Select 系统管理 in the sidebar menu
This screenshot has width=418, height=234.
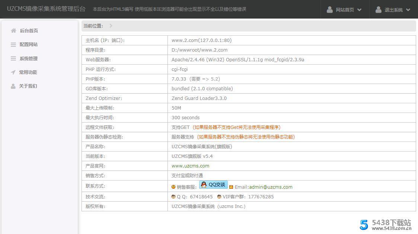(x=29, y=58)
